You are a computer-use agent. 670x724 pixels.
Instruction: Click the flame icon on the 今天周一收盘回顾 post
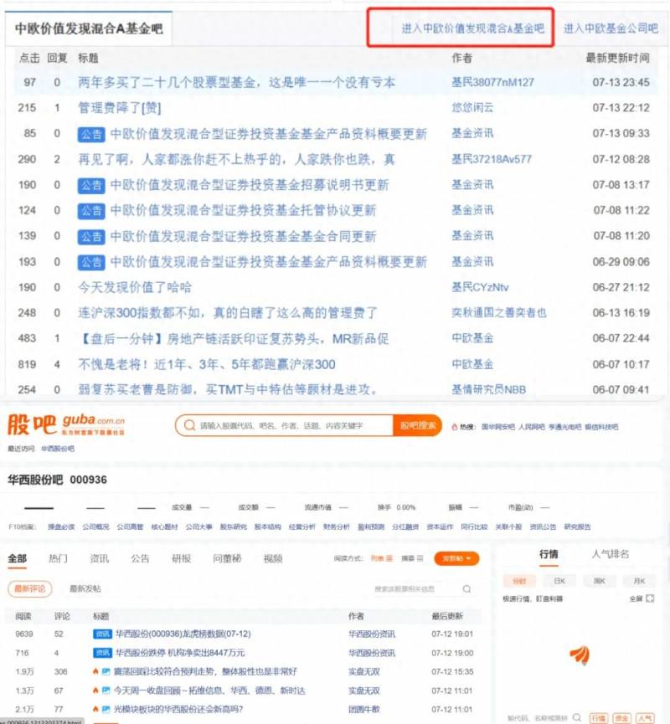95,691
